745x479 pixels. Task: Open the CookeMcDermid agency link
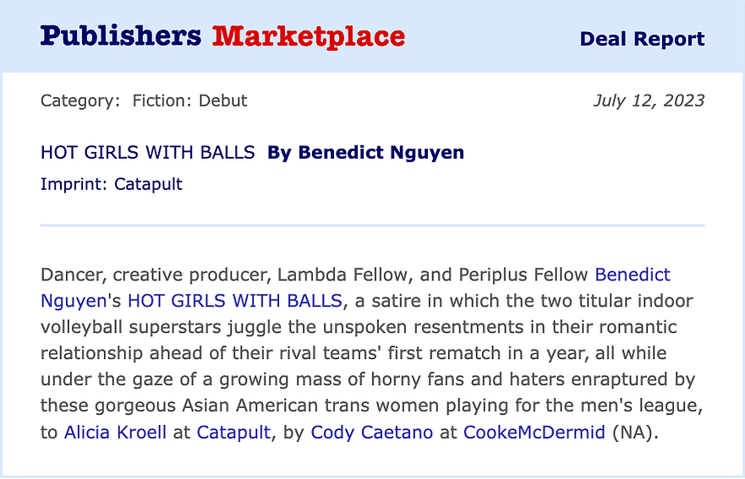click(534, 433)
